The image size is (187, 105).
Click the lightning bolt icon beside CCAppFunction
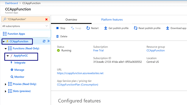8,42
